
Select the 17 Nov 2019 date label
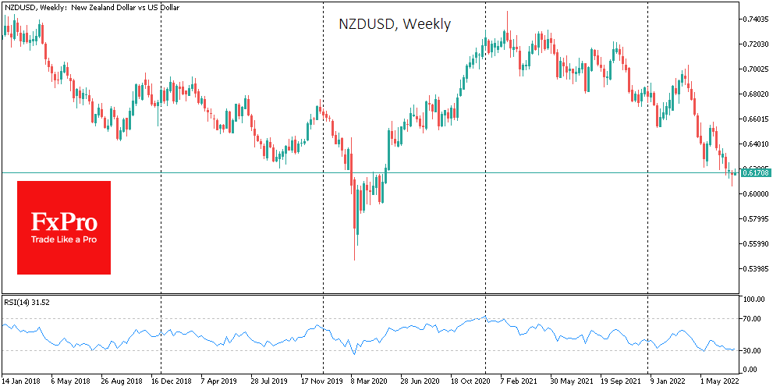[x=322, y=383]
